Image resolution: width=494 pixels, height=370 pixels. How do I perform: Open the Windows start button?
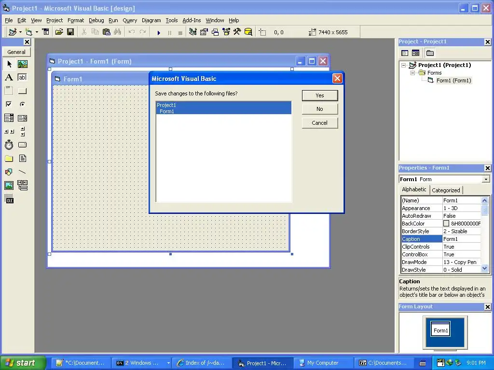[23, 363]
